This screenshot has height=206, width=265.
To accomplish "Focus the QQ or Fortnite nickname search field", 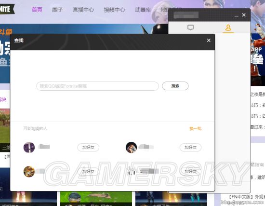I will click(97, 86).
